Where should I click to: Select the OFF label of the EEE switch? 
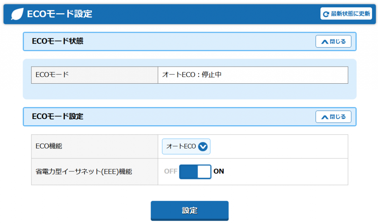(x=171, y=171)
